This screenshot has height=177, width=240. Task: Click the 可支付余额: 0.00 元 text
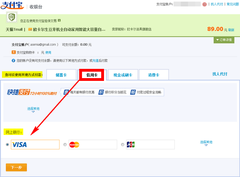tap(77, 44)
